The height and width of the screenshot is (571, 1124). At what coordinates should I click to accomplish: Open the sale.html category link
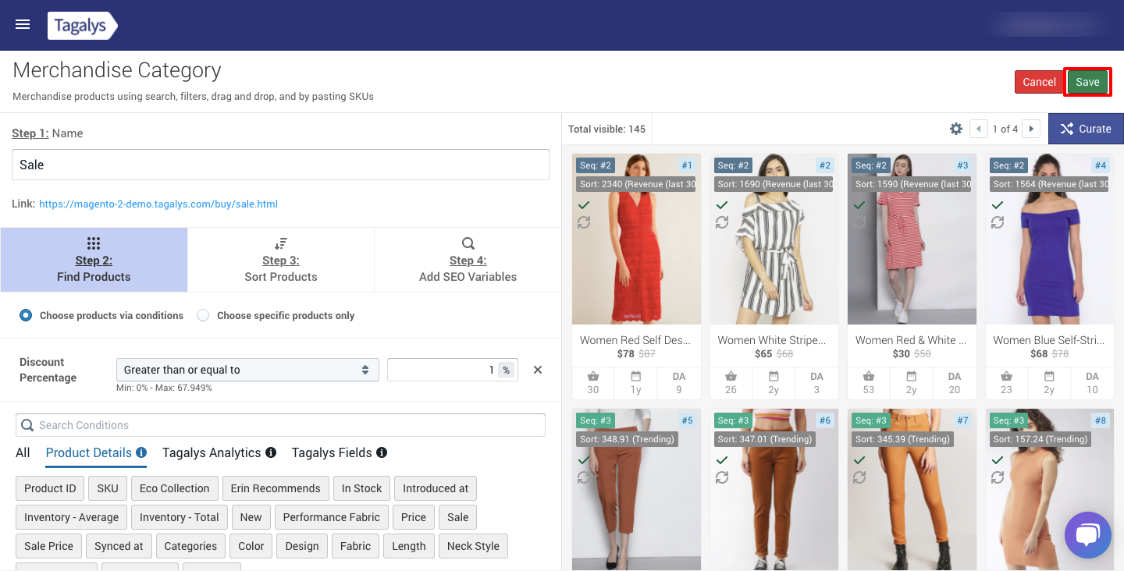[x=158, y=204]
